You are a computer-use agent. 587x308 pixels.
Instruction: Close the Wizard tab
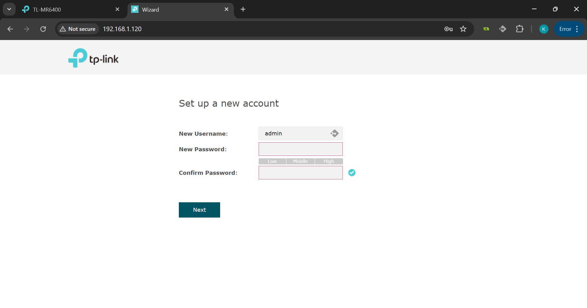point(227,9)
